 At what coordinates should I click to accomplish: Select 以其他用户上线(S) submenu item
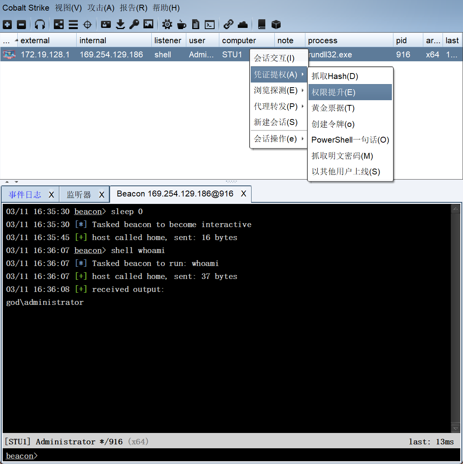click(350, 172)
